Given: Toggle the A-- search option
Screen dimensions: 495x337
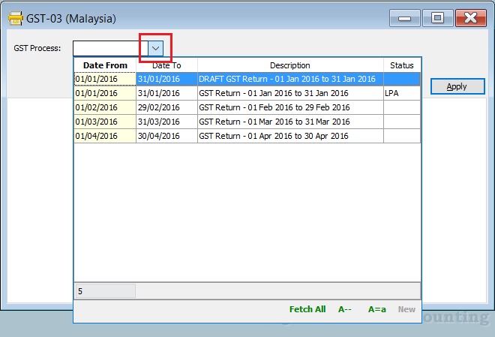Looking at the screenshot, I should pos(345,309).
